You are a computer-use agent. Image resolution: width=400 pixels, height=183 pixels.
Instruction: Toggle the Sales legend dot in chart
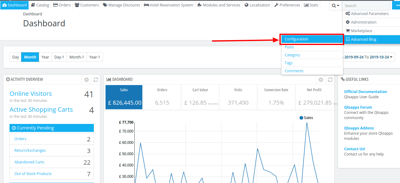pyautogui.click(x=301, y=118)
